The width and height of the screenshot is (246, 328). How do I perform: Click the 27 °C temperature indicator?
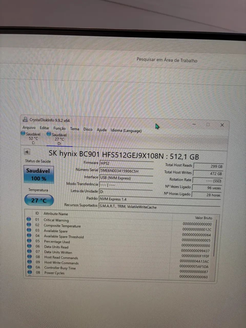(39, 200)
